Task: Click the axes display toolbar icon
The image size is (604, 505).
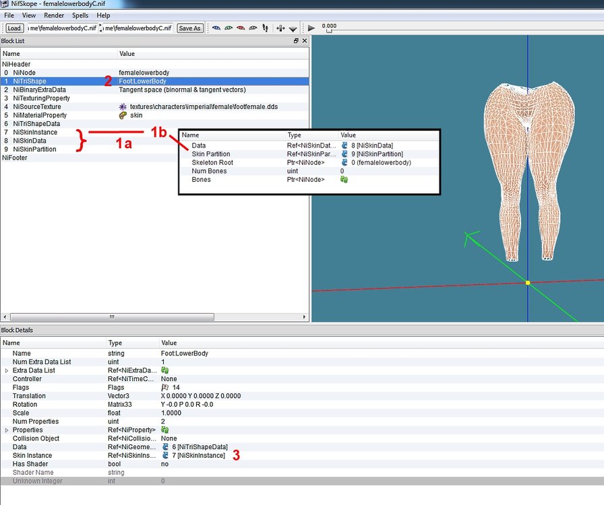Action: [280, 28]
